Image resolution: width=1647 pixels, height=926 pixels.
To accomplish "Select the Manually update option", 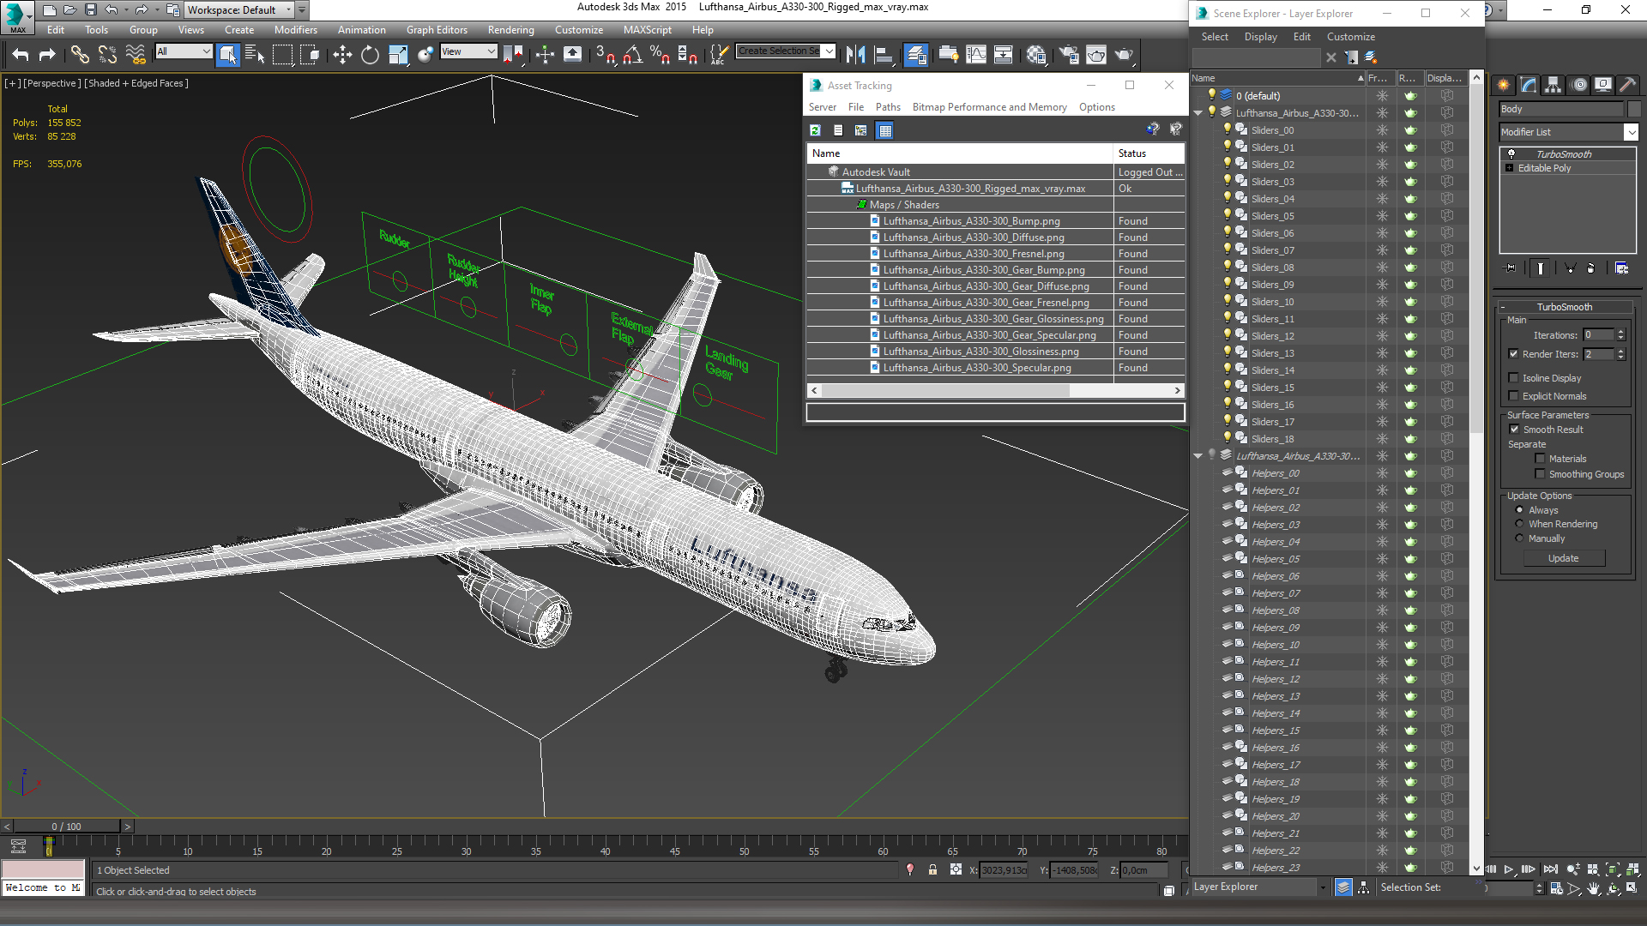I will point(1520,538).
